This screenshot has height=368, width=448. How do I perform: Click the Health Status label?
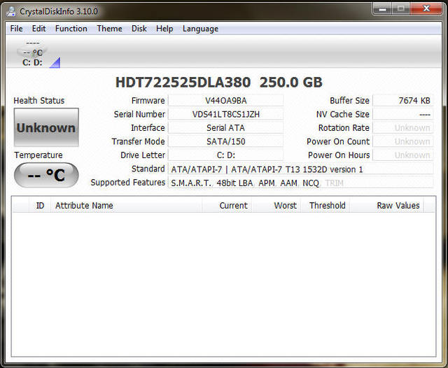39,101
